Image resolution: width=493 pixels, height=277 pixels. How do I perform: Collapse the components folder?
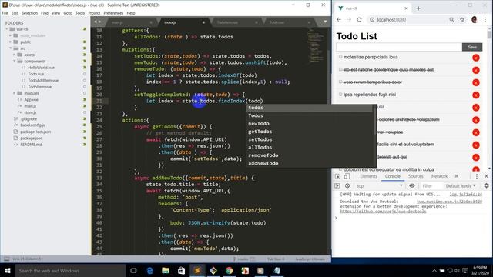[14, 62]
